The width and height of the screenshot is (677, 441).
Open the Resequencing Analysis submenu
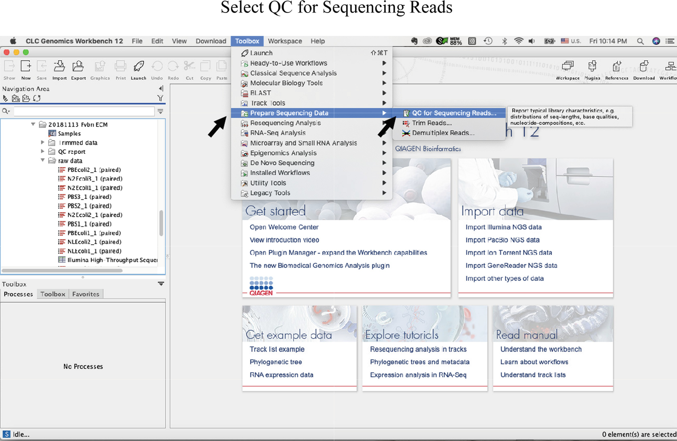point(311,123)
